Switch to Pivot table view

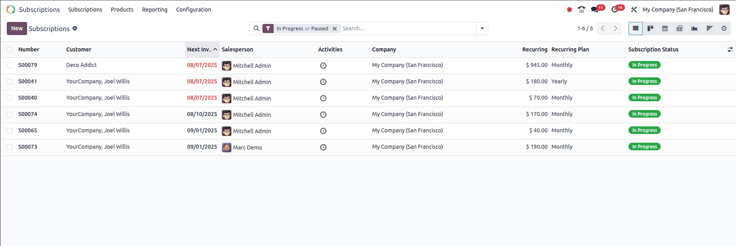[679, 28]
